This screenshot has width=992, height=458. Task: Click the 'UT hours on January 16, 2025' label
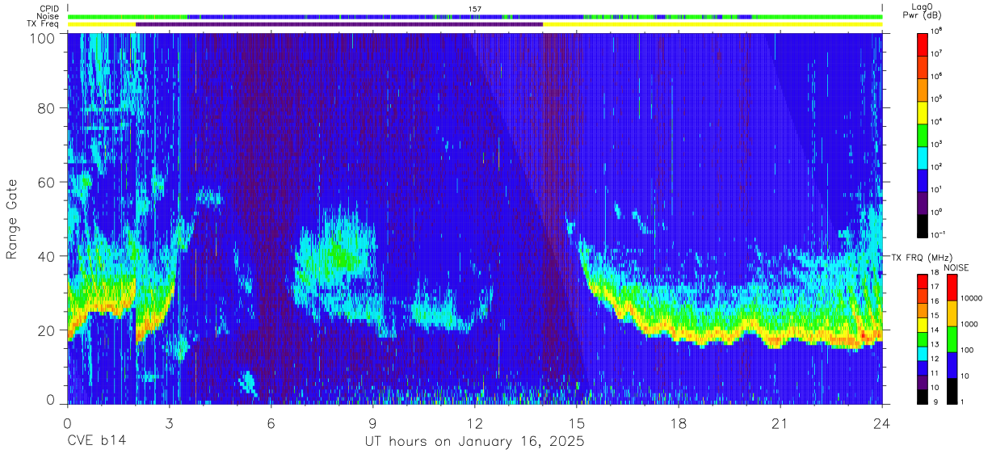pyautogui.click(x=474, y=443)
